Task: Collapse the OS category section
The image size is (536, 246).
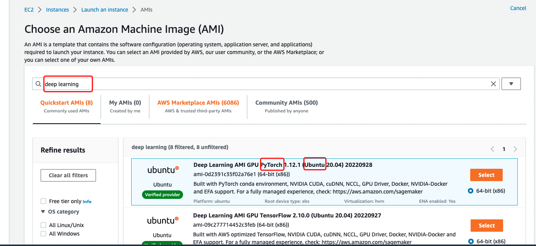Action: point(43,212)
